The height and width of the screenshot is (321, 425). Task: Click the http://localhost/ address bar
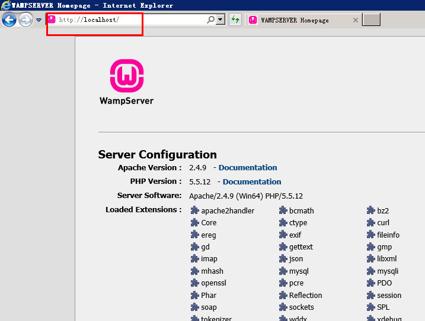(124, 20)
